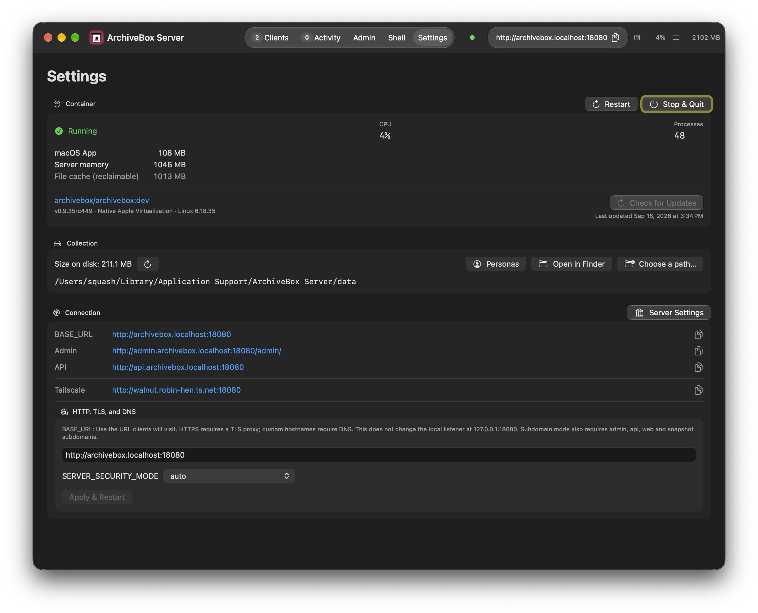Viewport: 758px width, 613px height.
Task: Restart the container
Action: [x=611, y=104]
